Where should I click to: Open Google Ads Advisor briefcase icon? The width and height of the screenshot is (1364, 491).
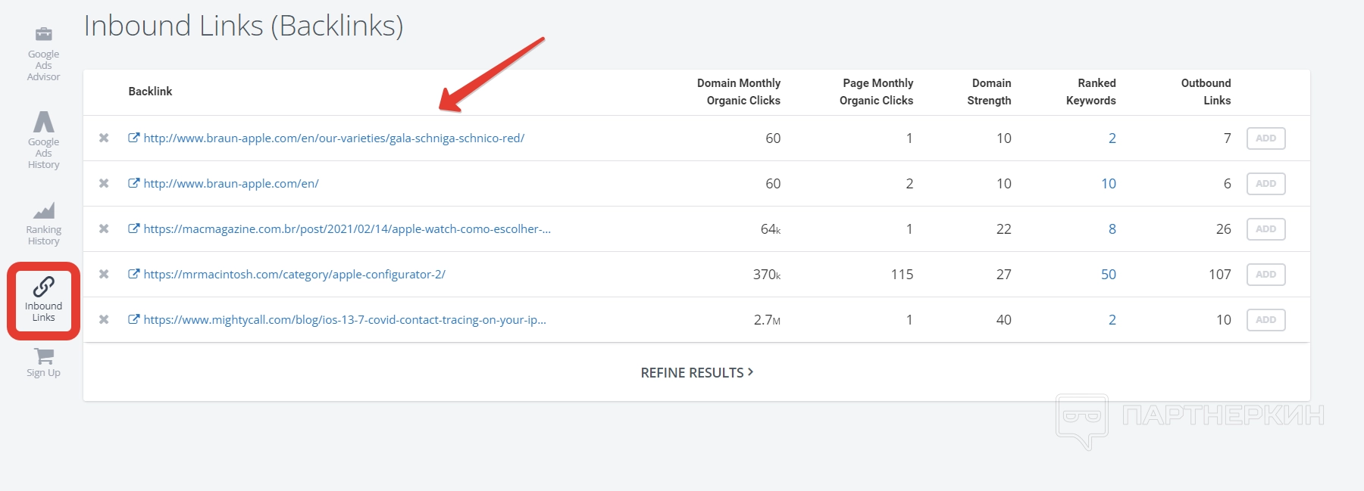coord(44,34)
